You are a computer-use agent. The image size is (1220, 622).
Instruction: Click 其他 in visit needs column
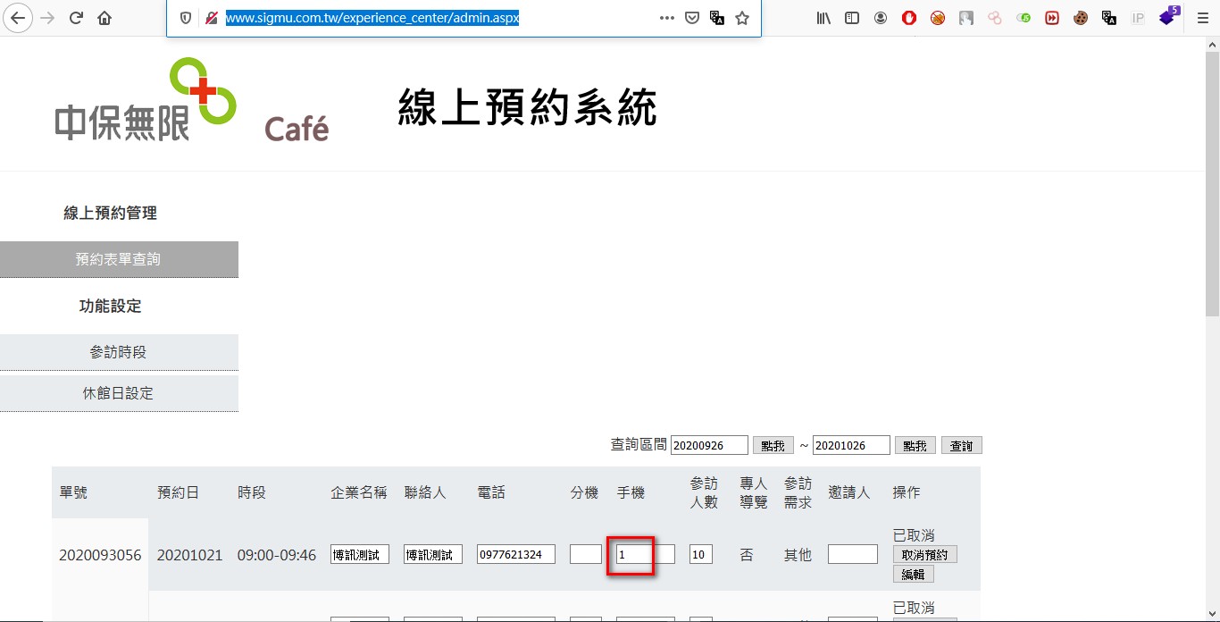pyautogui.click(x=798, y=555)
